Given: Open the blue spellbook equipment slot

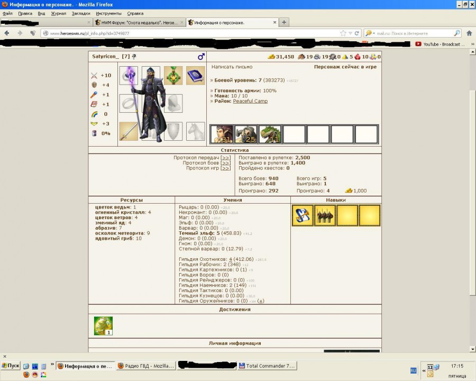Looking at the screenshot, I should (196, 75).
